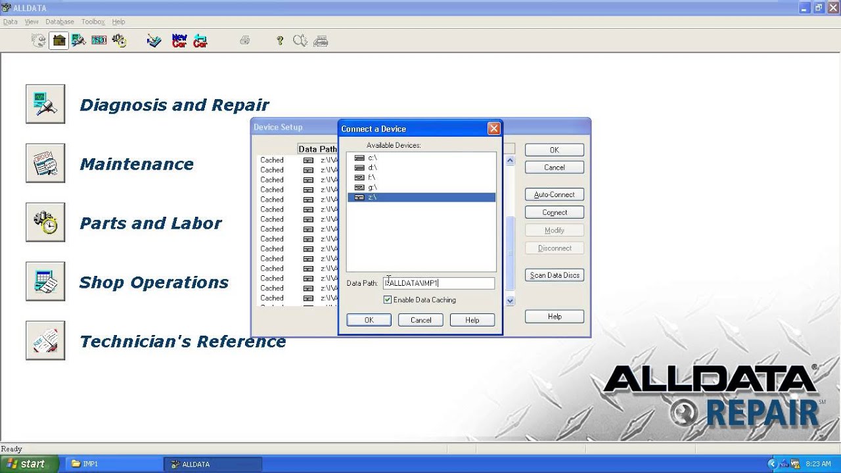This screenshot has width=841, height=473.
Task: Click the Data Path column header
Action: [318, 149]
